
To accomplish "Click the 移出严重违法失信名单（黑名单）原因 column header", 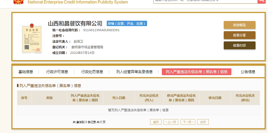I will tap(181, 98).
